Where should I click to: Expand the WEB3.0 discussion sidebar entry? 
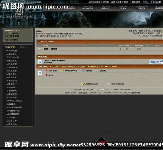click(x=14, y=101)
